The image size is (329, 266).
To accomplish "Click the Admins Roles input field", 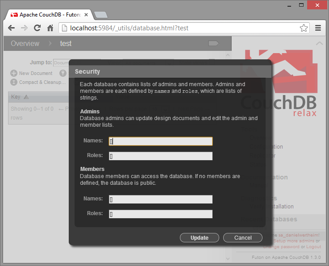I will (x=161, y=156).
